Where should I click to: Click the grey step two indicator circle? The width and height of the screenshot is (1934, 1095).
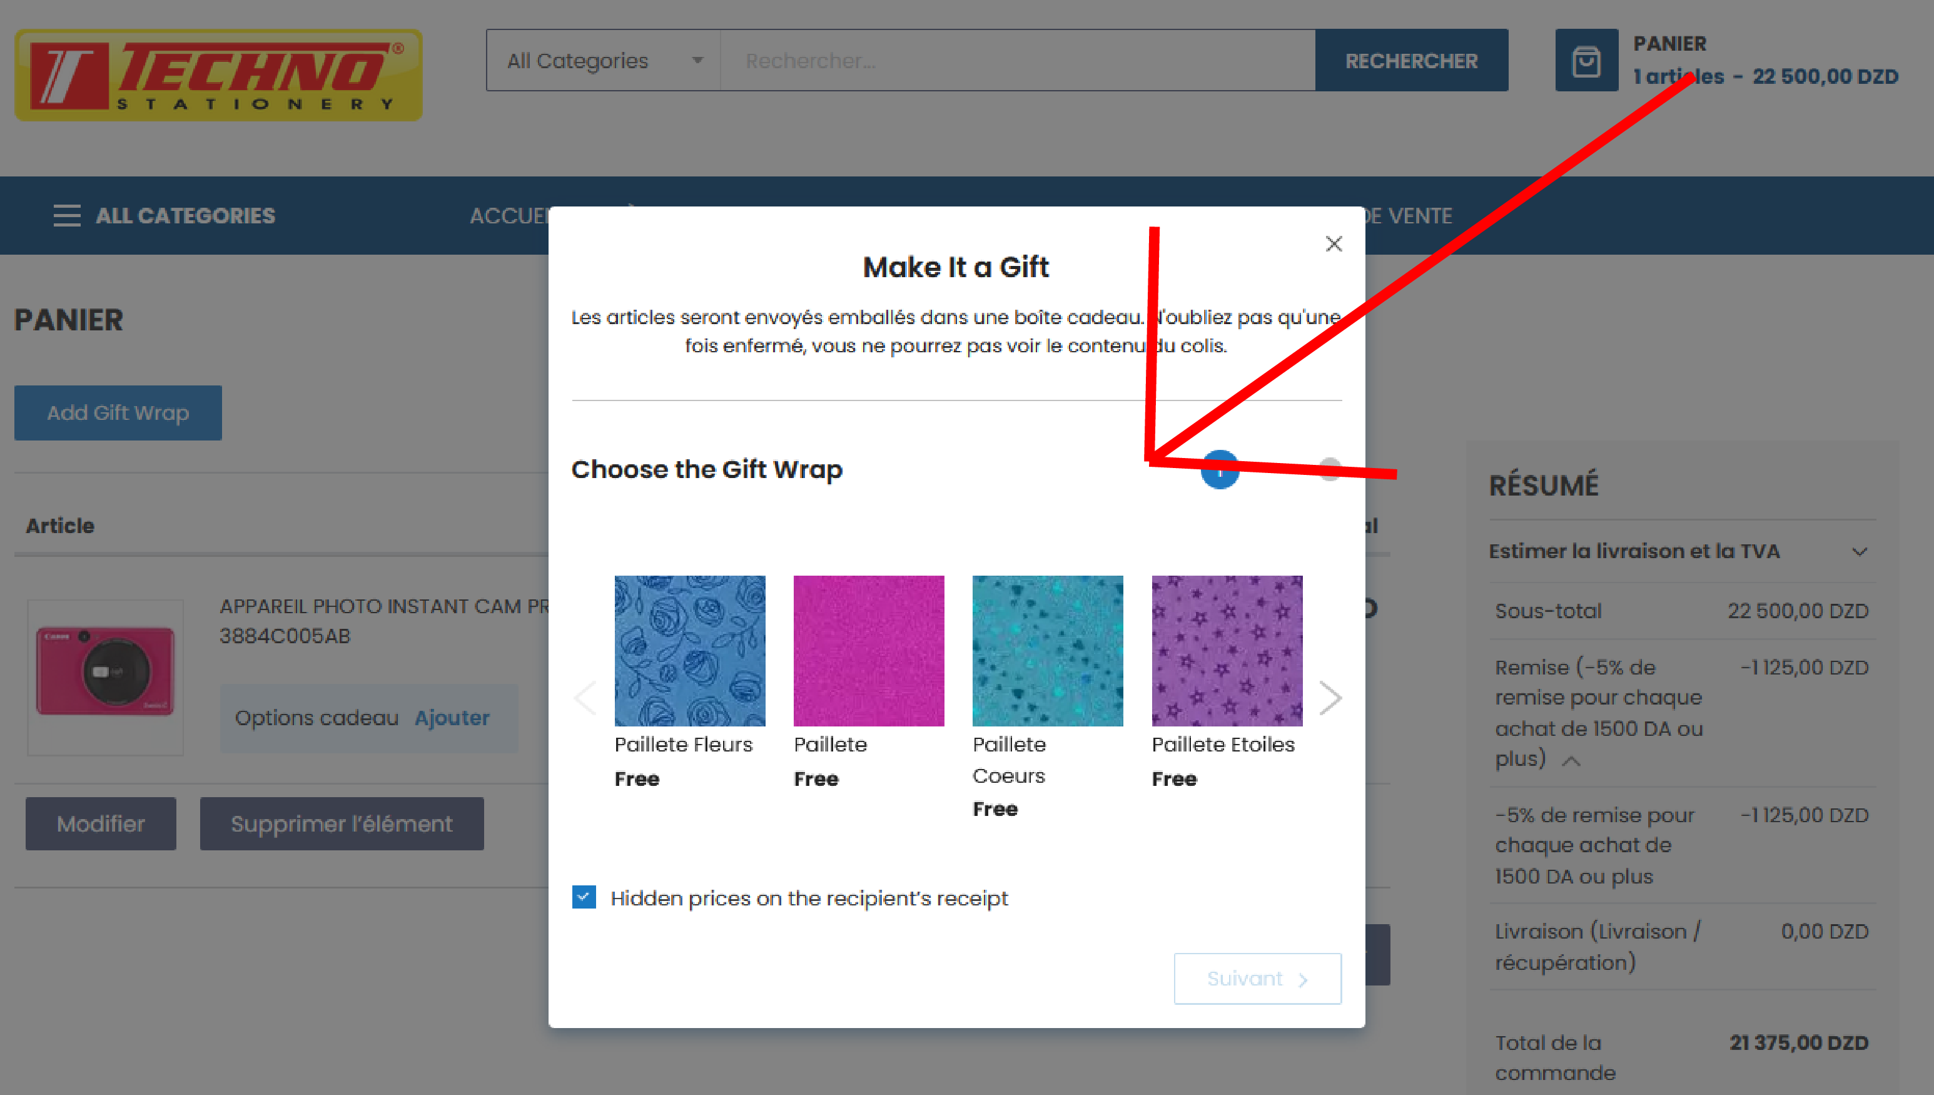click(1329, 469)
